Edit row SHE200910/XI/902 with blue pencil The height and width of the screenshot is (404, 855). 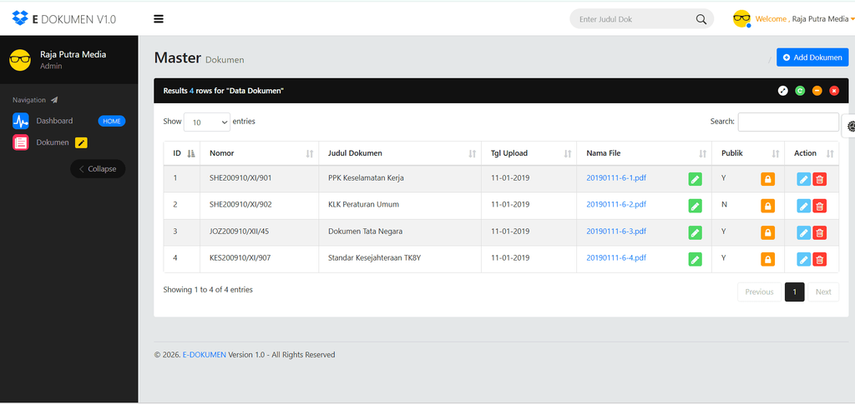[x=804, y=206]
